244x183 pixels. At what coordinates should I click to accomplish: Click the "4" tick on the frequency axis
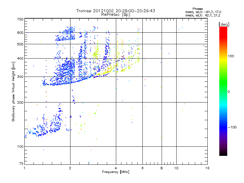[116, 168]
